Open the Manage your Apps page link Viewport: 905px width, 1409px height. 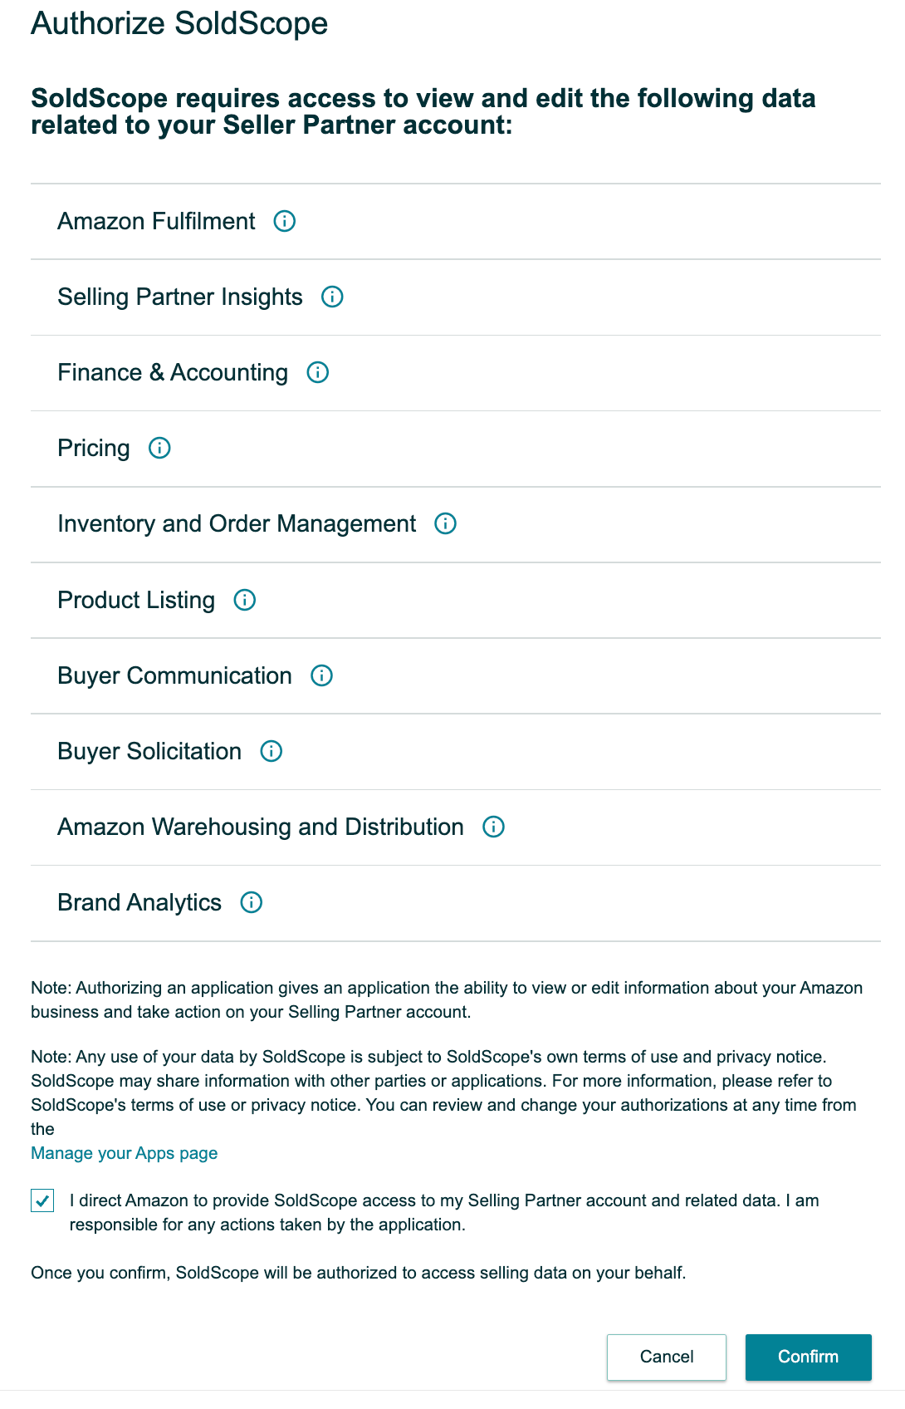click(125, 1153)
